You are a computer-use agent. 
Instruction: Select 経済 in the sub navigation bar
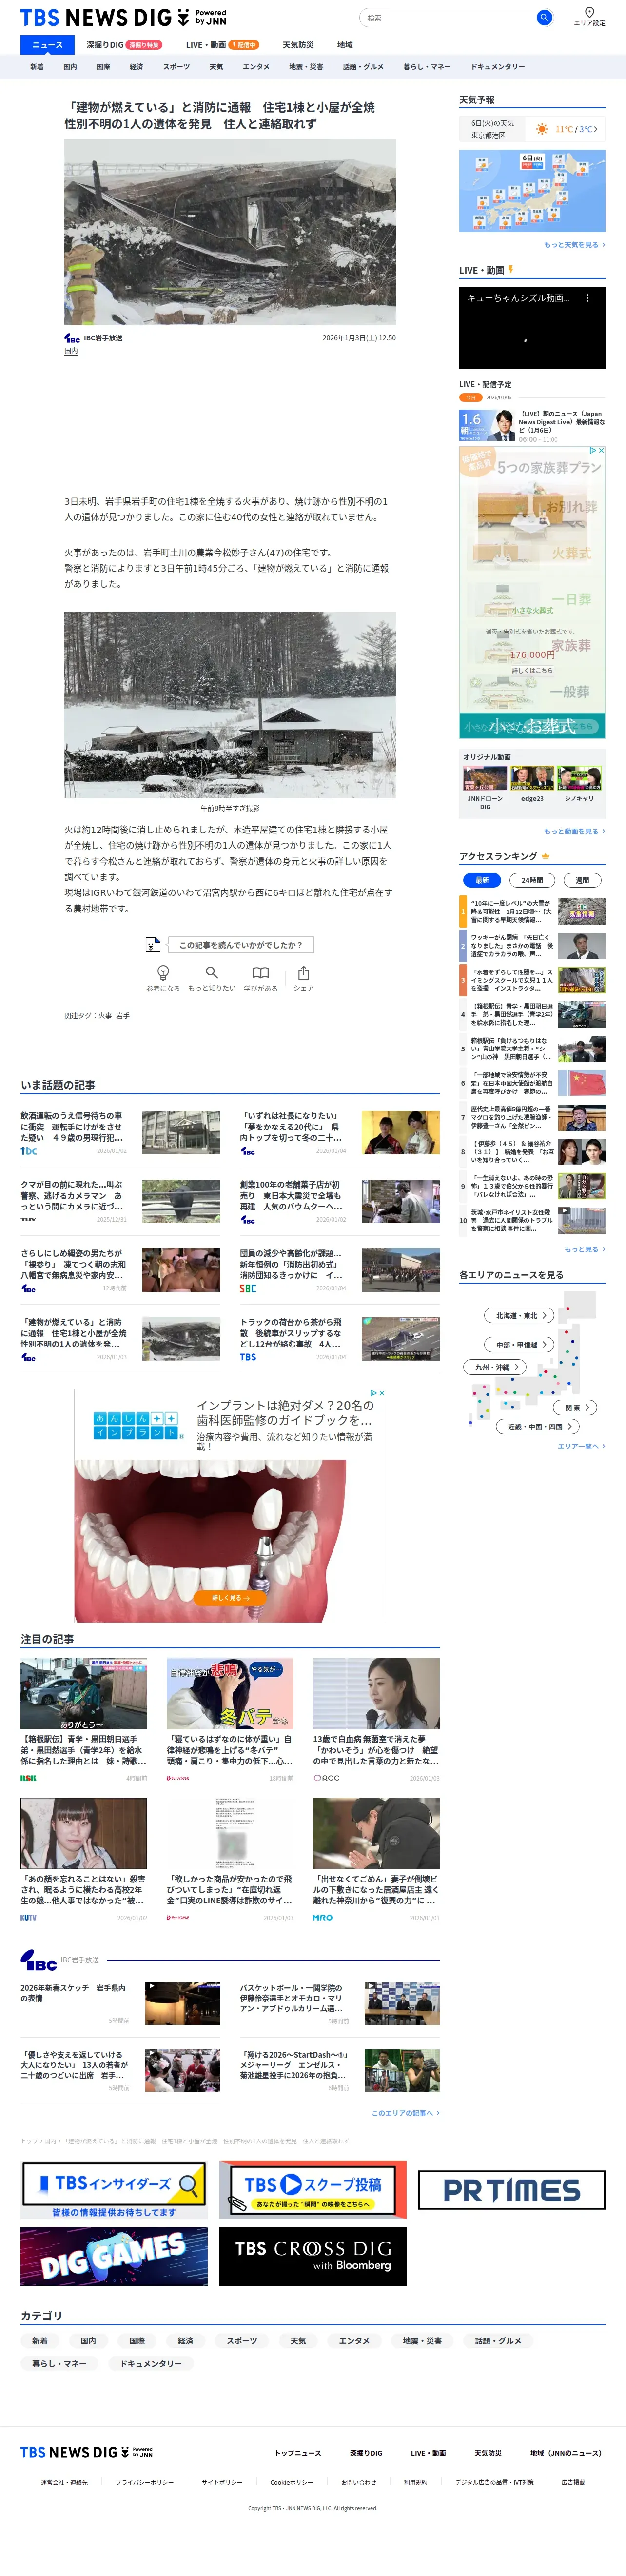136,67
